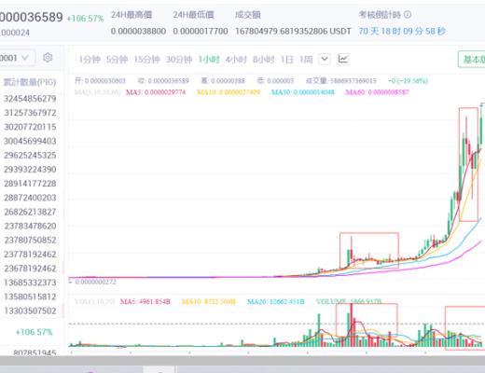Image resolution: width=485 pixels, height=373 pixels.
Task: Click the MA5 price indicator label
Action: point(156,92)
